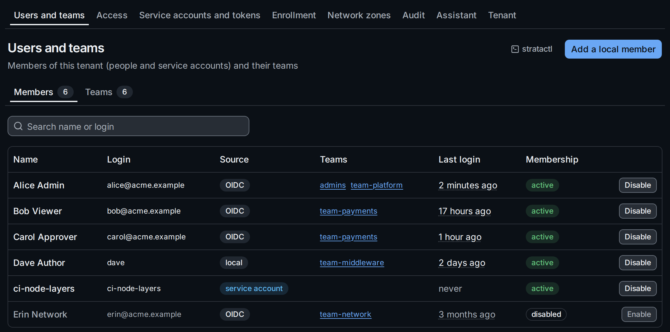The image size is (670, 332).
Task: Click the '17 hours ago' last login
Action: coord(465,211)
